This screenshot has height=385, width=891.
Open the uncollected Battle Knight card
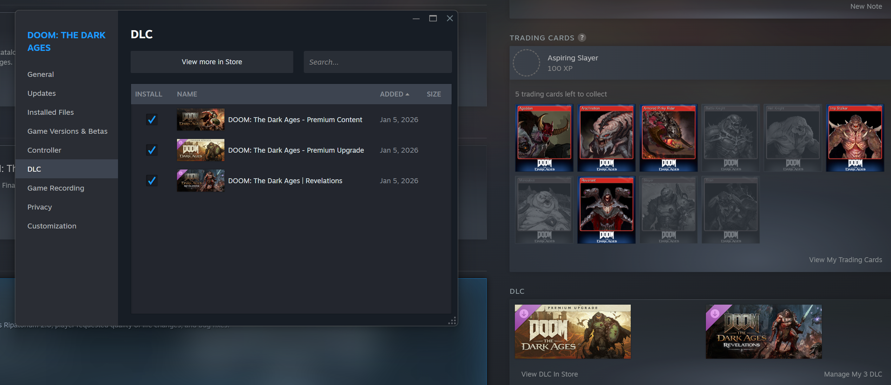[731, 138]
